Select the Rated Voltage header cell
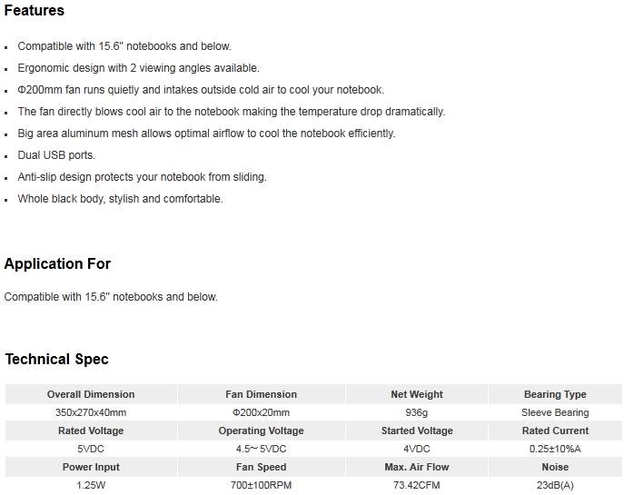The height and width of the screenshot is (495, 624). 91,431
